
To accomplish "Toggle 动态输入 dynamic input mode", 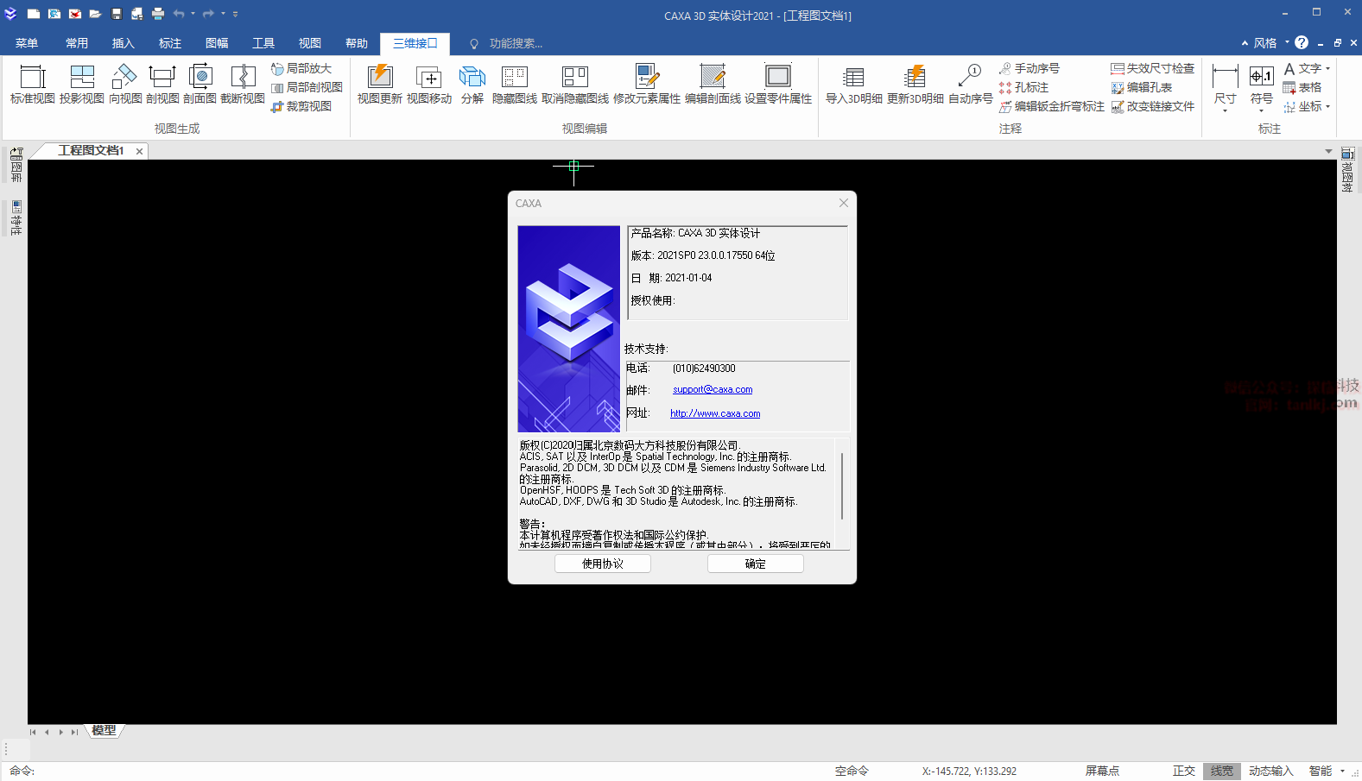I will pyautogui.click(x=1270, y=771).
